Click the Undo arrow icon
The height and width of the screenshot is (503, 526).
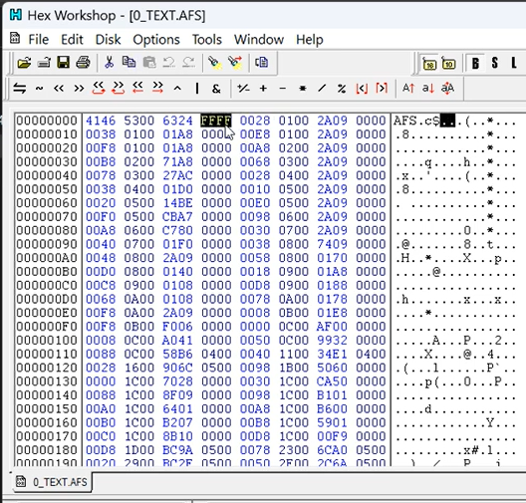[x=168, y=63]
